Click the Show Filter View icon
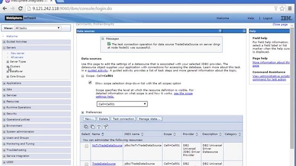 coord(99,127)
